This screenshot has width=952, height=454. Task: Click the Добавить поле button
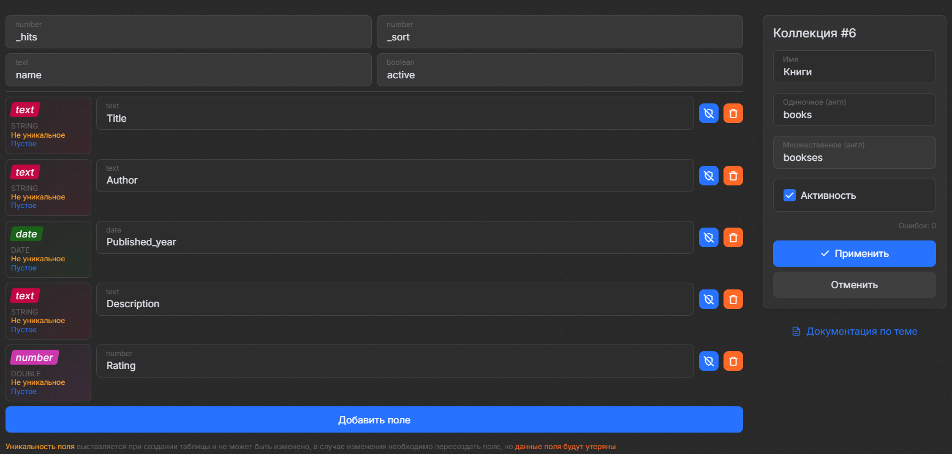[374, 420]
